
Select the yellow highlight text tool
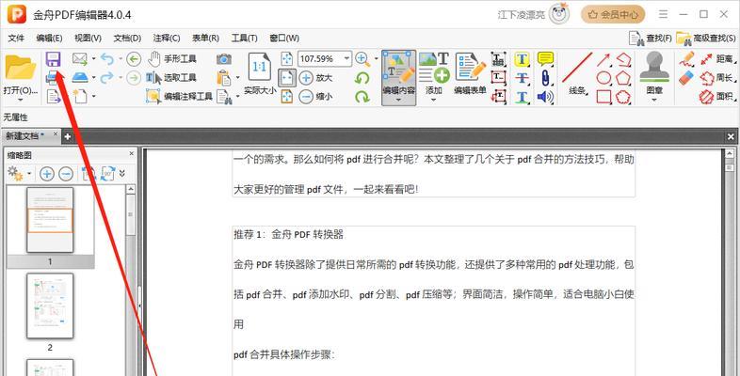tap(522, 59)
